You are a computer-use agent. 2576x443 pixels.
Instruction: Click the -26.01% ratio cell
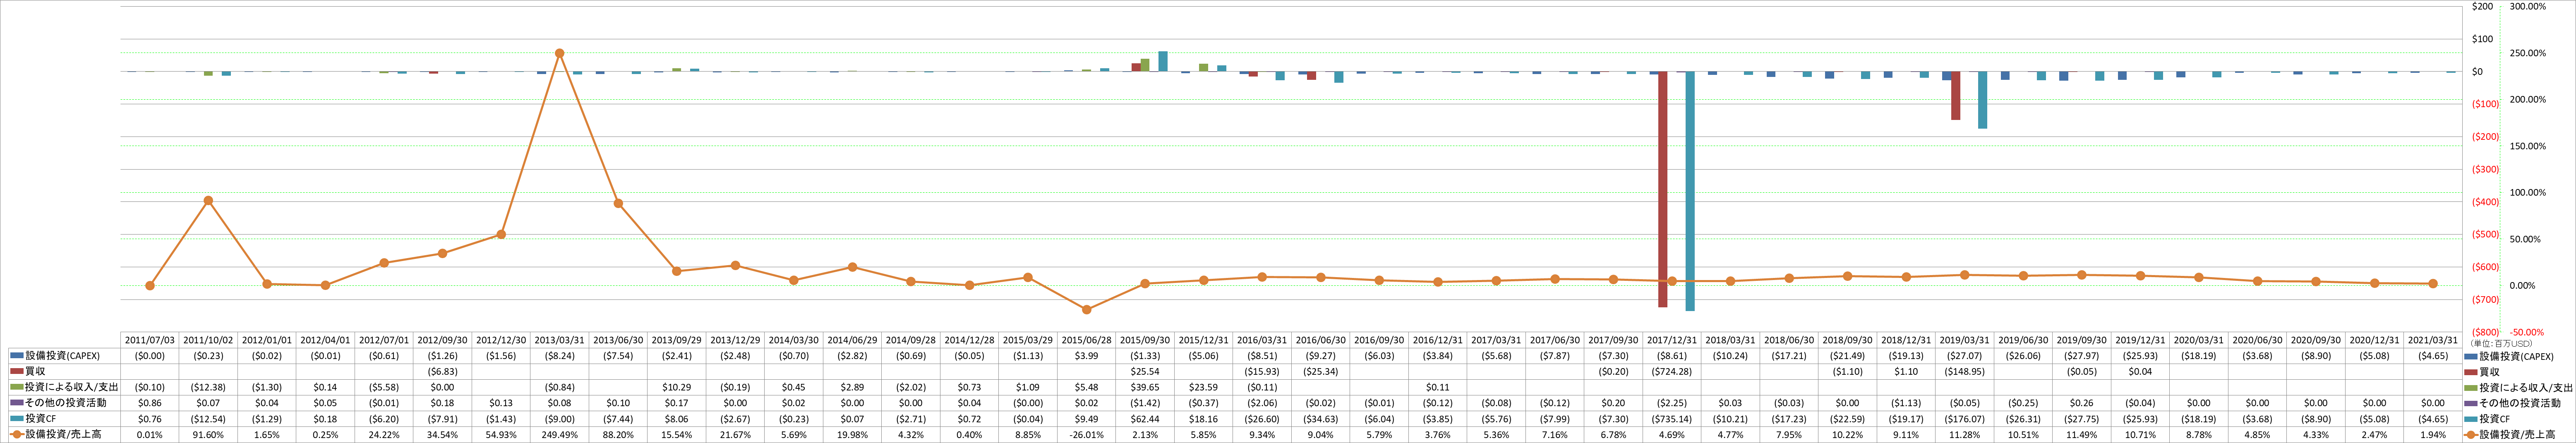[1086, 435]
